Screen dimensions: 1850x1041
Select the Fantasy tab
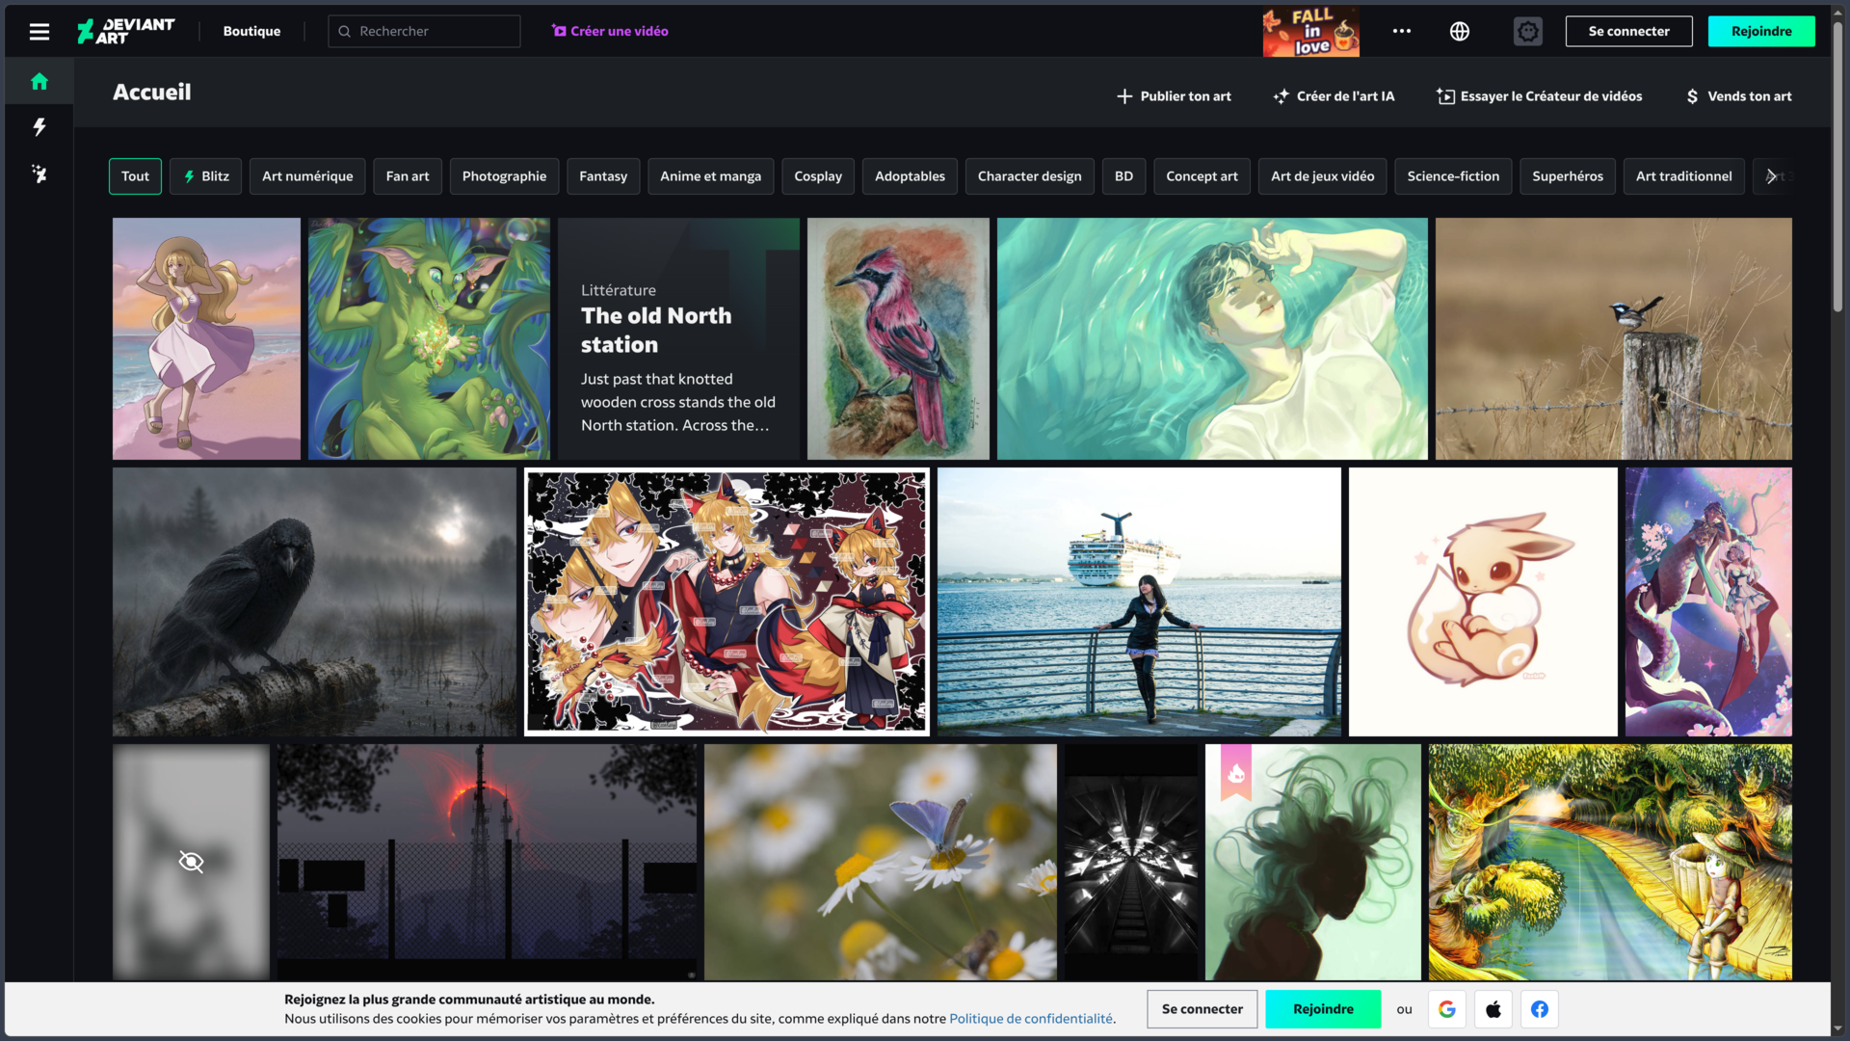tap(603, 176)
